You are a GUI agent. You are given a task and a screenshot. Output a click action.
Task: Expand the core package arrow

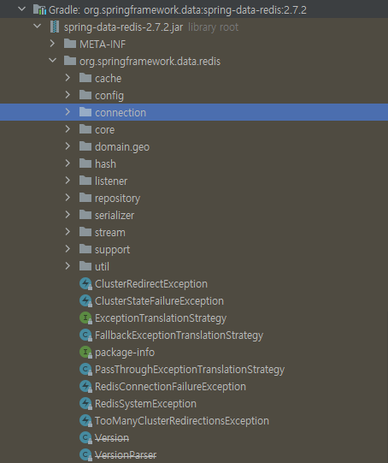(68, 129)
